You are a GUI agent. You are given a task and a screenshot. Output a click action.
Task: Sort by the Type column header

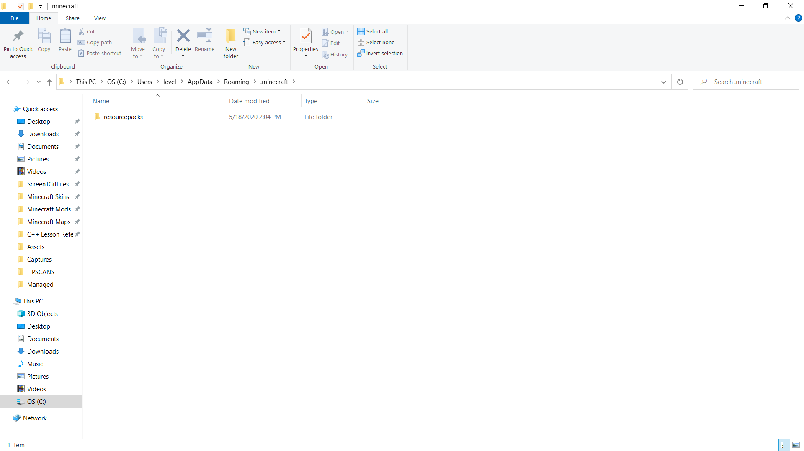332,101
